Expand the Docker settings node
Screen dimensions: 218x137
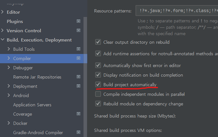tap(9, 123)
